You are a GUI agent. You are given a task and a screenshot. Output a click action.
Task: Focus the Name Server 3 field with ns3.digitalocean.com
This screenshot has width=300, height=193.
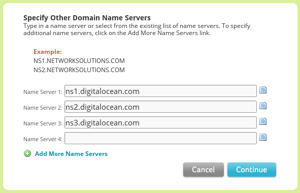pos(160,122)
